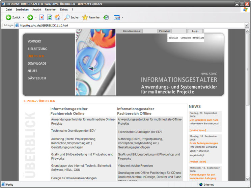Click scrollbar down arrow

pyautogui.click(x=247, y=179)
